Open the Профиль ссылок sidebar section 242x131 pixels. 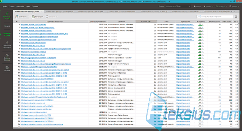click(x=7, y=16)
